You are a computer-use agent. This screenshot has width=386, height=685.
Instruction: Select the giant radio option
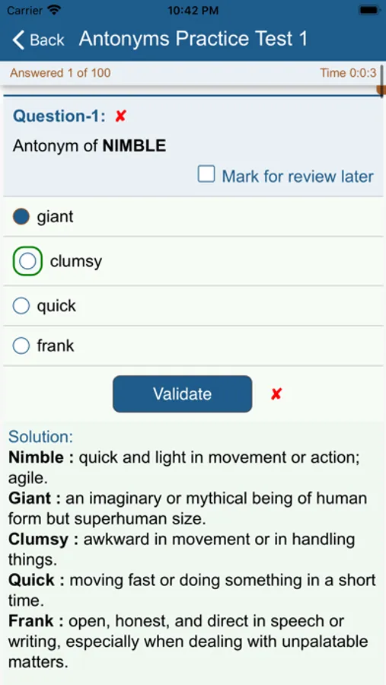point(21,216)
